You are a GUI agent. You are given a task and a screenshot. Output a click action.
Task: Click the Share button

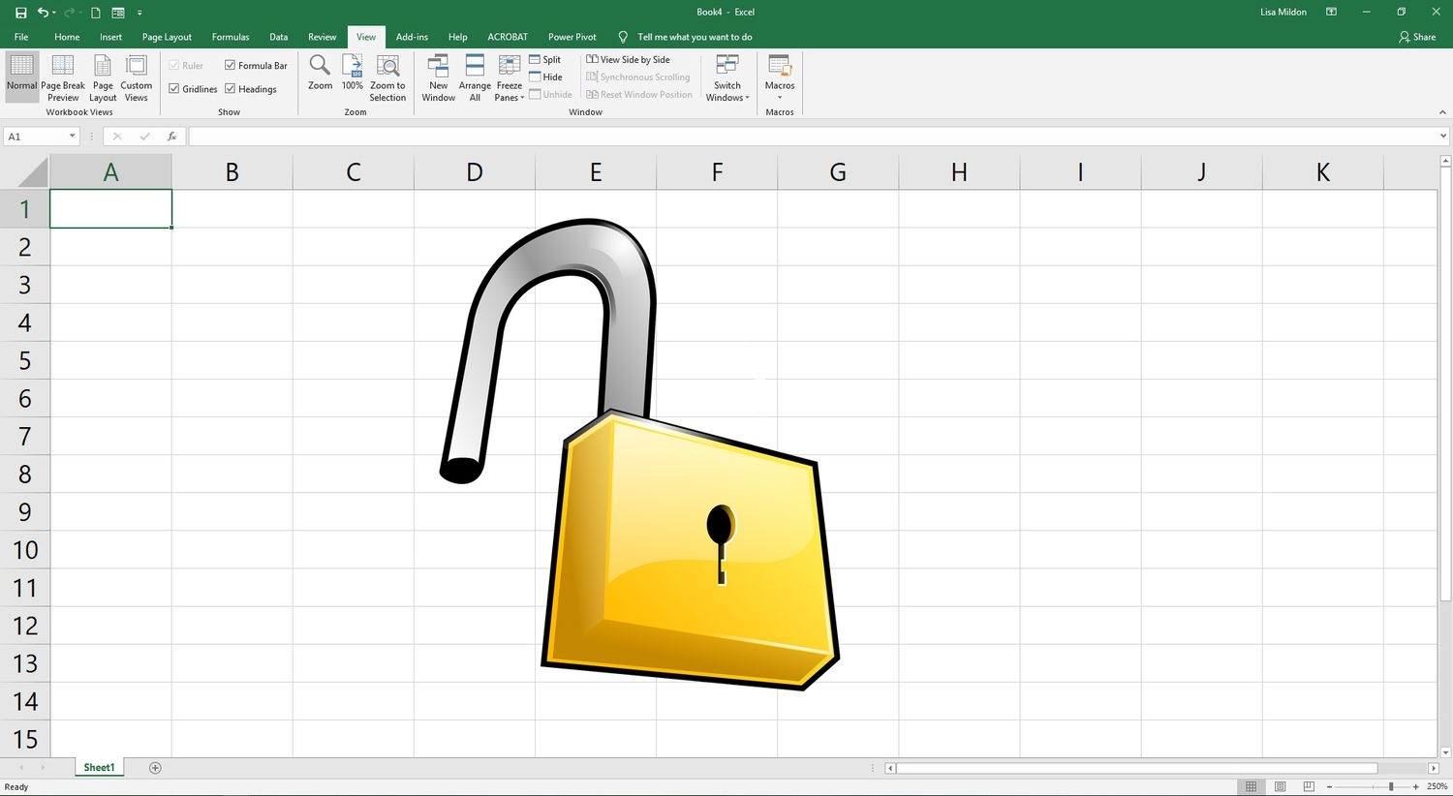(1417, 37)
